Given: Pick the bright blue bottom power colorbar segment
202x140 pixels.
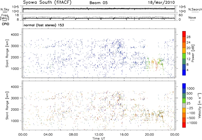Looking at the screenshot, I should [x=184, y=73].
